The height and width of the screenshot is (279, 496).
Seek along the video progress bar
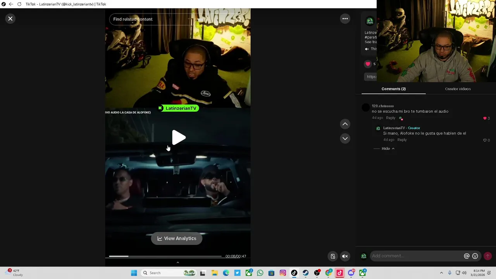pos(165,256)
